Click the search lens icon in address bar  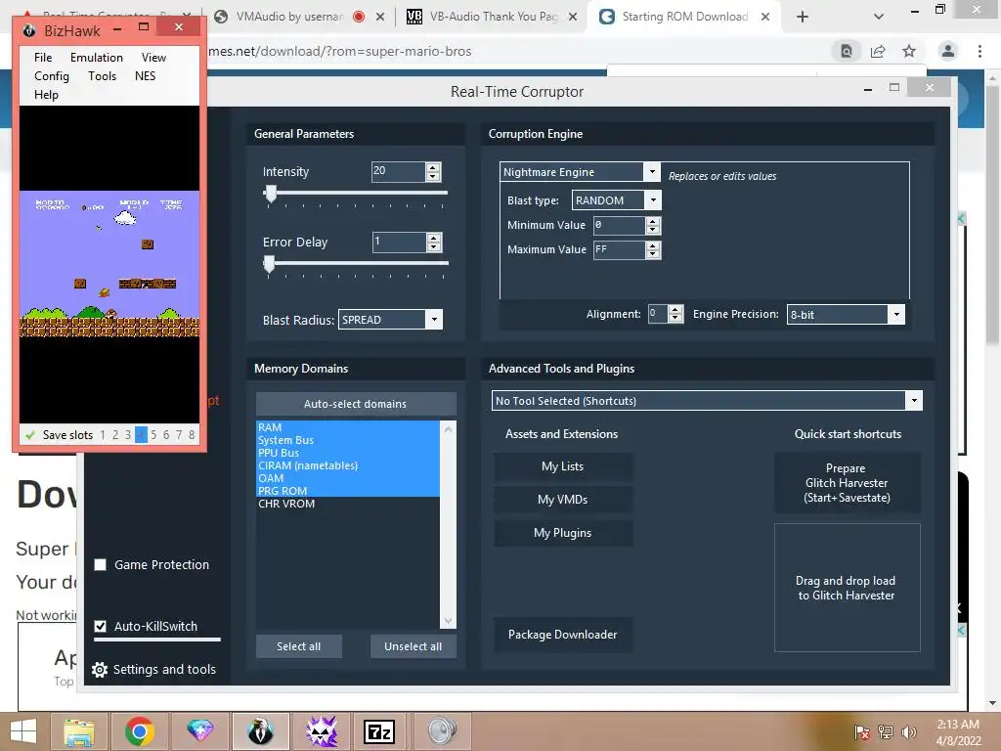(847, 51)
